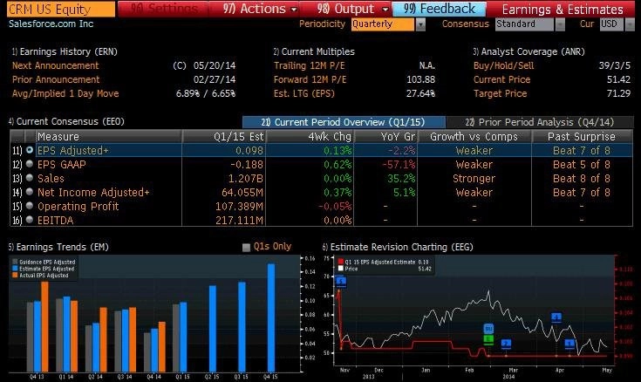Open the 96) Settings menu
641x382 pixels.
(x=163, y=9)
